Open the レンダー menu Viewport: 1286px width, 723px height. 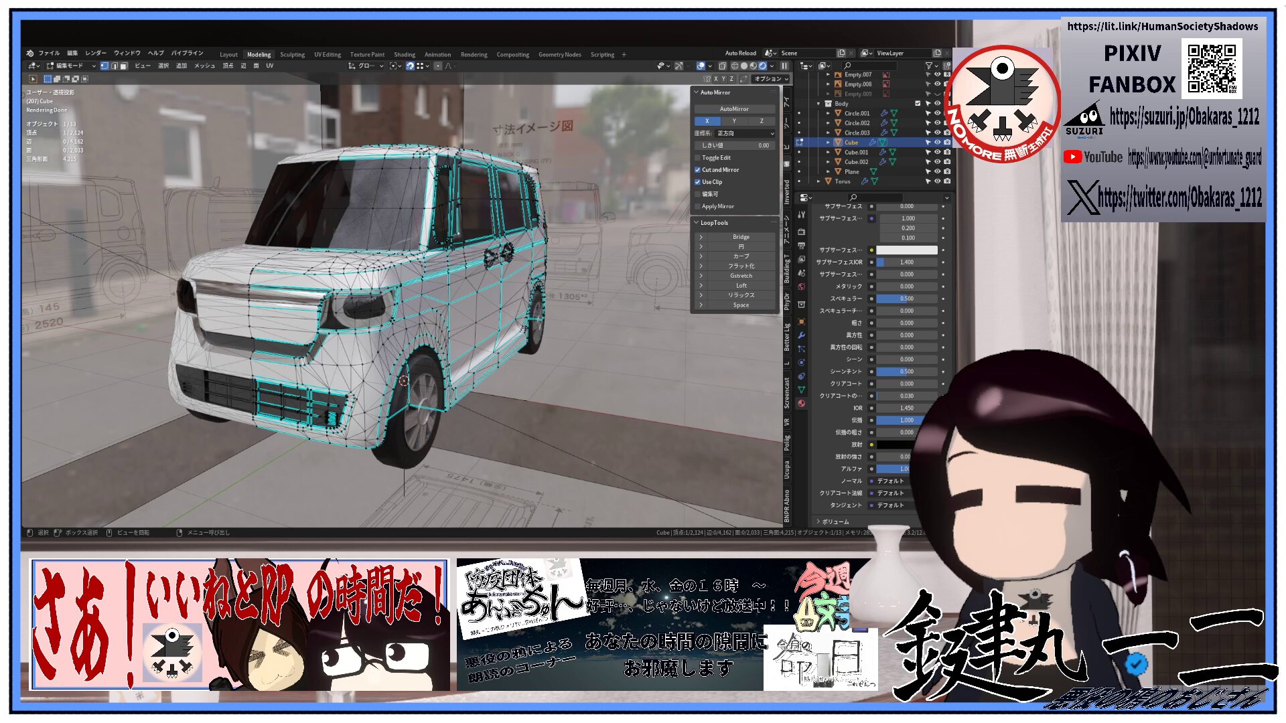click(x=96, y=53)
